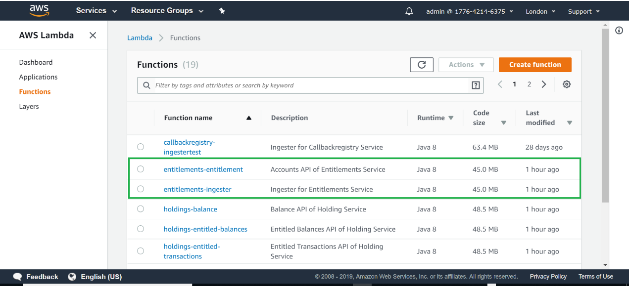Open Layers in the sidebar
Screen dimensions: 629x286
29,106
